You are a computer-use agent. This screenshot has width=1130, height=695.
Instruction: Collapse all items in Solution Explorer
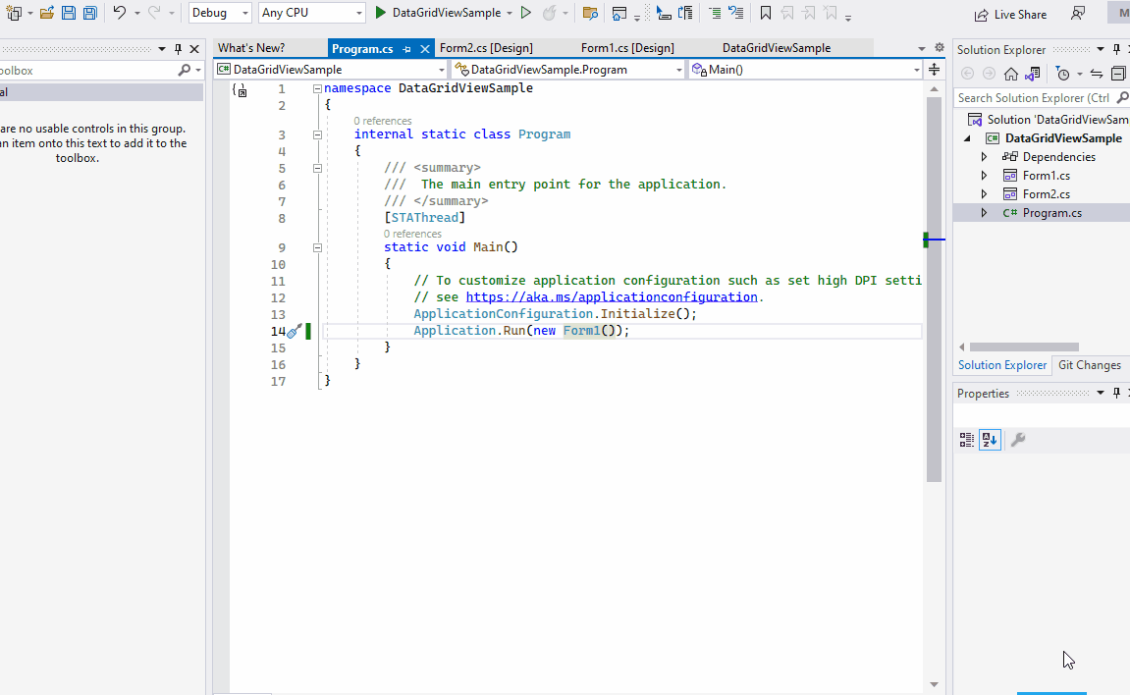tap(1119, 72)
